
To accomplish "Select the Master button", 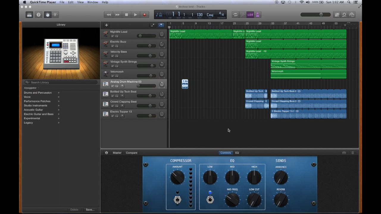I will (x=117, y=153).
